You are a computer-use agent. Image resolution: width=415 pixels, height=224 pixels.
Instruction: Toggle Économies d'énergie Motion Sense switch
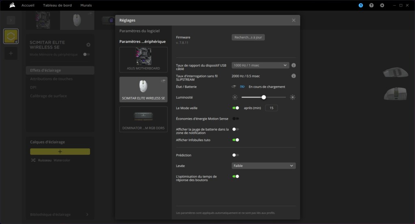point(236,119)
